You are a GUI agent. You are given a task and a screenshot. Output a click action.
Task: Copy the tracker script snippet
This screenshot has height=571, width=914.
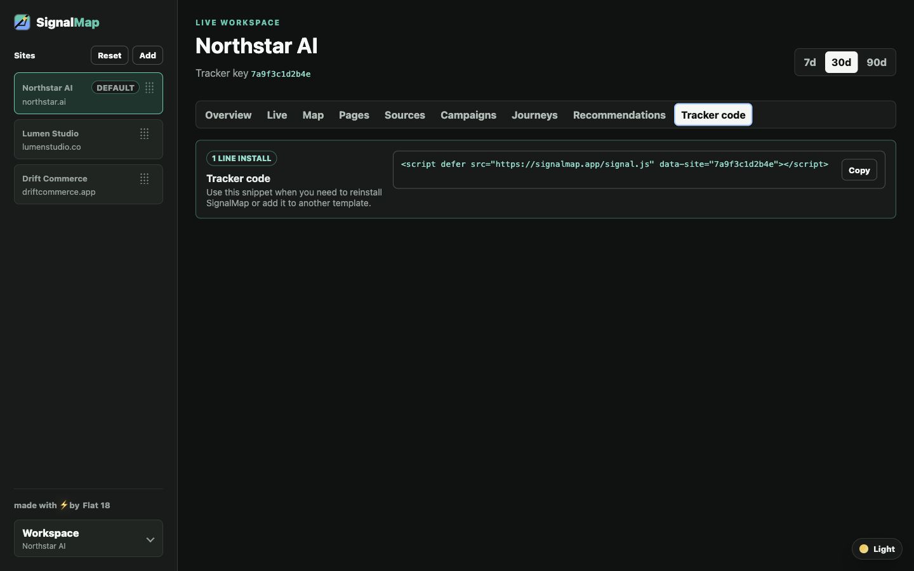[859, 170]
